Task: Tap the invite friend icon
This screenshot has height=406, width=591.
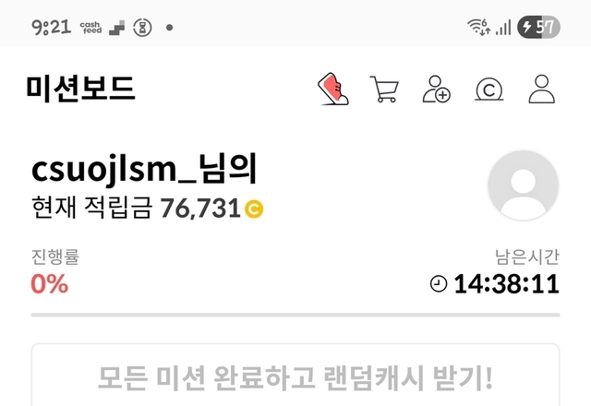Action: point(437,89)
